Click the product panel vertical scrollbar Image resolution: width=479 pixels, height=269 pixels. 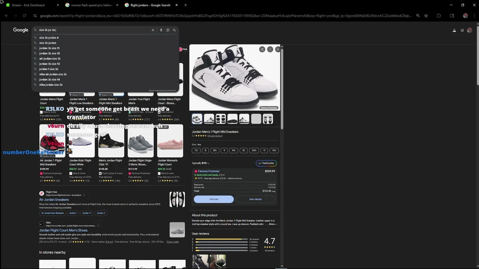click(x=282, y=90)
